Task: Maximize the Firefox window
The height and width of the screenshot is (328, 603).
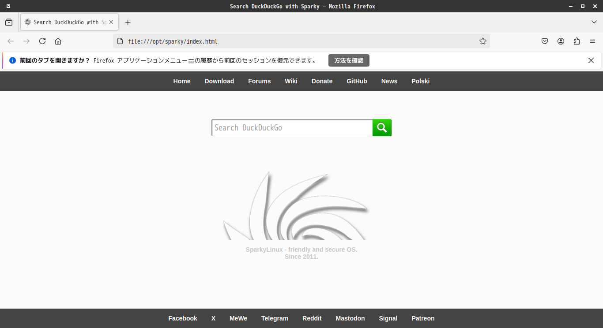Action: 583,6
